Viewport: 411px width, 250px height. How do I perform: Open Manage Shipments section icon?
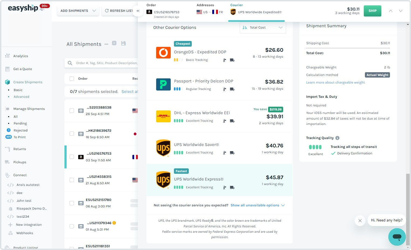(x=8, y=109)
